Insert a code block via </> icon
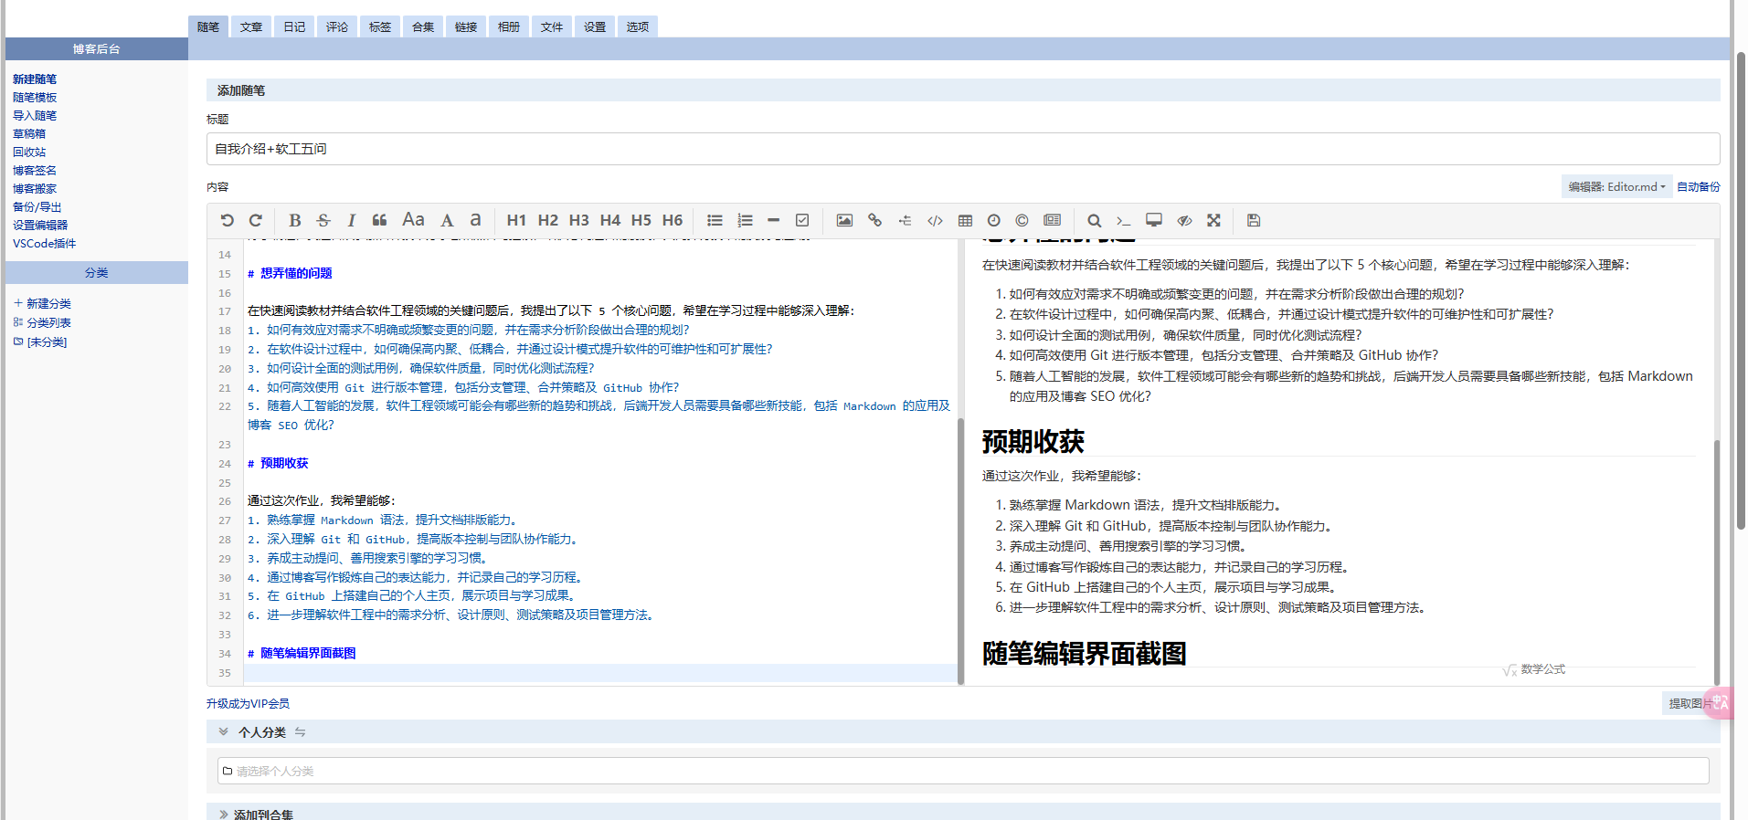The image size is (1748, 820). [935, 220]
